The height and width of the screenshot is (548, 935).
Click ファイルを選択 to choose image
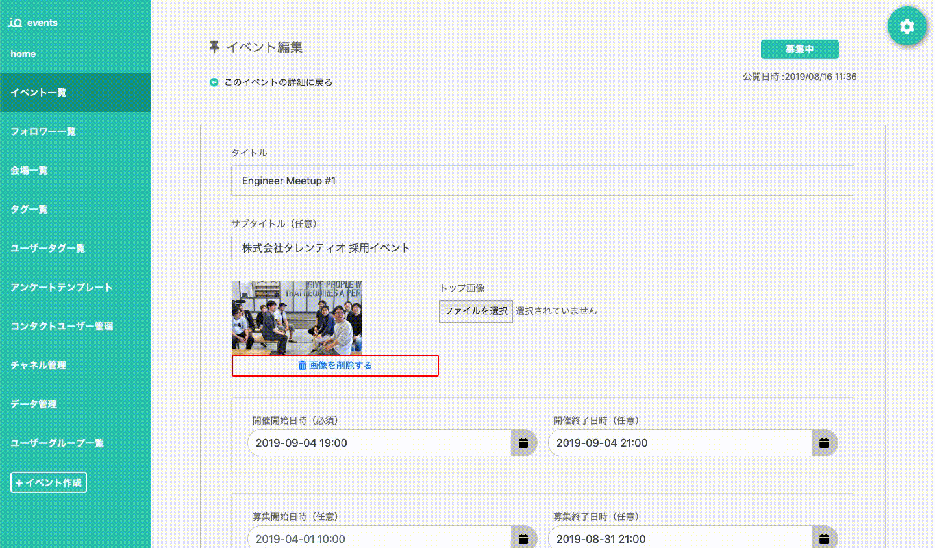(476, 311)
